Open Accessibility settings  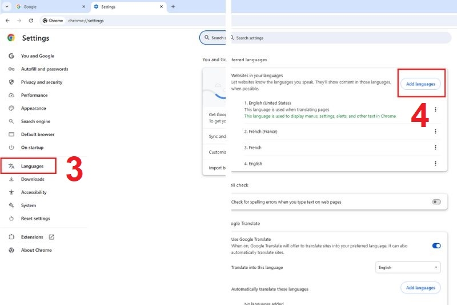point(34,192)
